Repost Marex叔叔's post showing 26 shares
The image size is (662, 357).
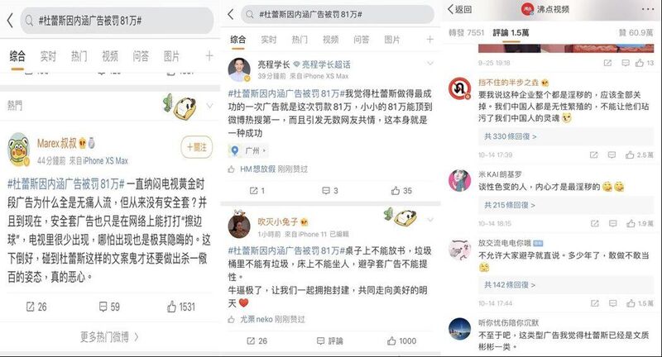tap(36, 307)
